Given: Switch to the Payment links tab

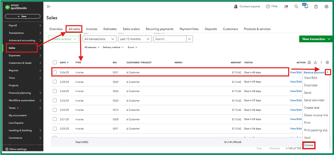Looking at the screenshot, I should (189, 29).
